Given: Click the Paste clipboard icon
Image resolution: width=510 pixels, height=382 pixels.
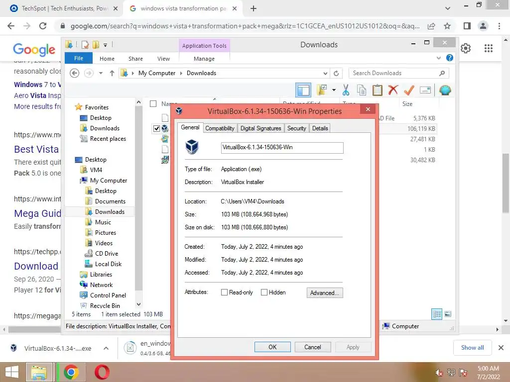Looking at the screenshot, I should pos(378,90).
